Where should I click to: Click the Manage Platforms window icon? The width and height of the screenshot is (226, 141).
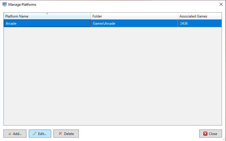(x=5, y=4)
